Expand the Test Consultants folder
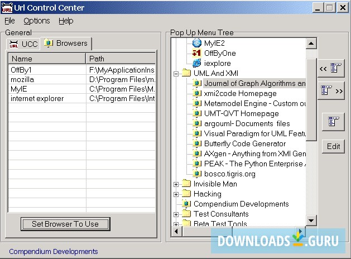 [x=176, y=214]
